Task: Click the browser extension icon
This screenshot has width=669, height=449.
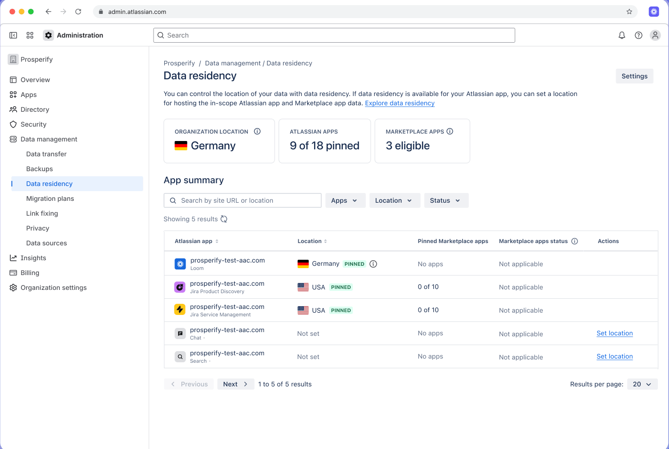Action: coord(654,12)
